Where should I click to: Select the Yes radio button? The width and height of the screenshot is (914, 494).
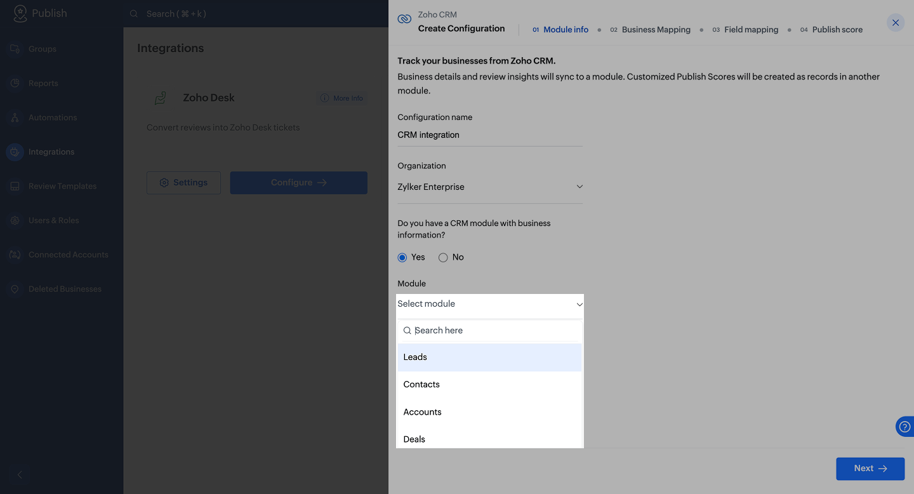click(x=402, y=257)
